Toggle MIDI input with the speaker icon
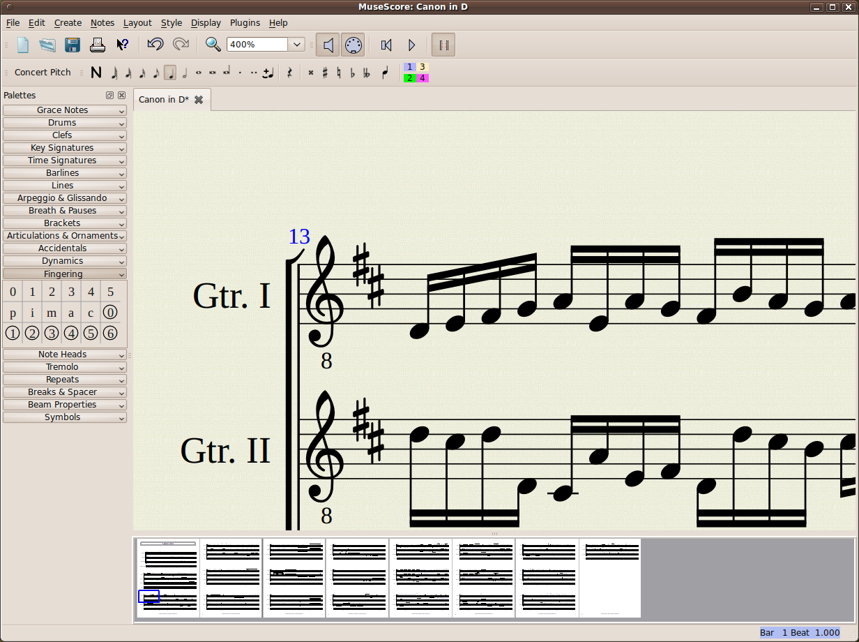 pos(328,45)
